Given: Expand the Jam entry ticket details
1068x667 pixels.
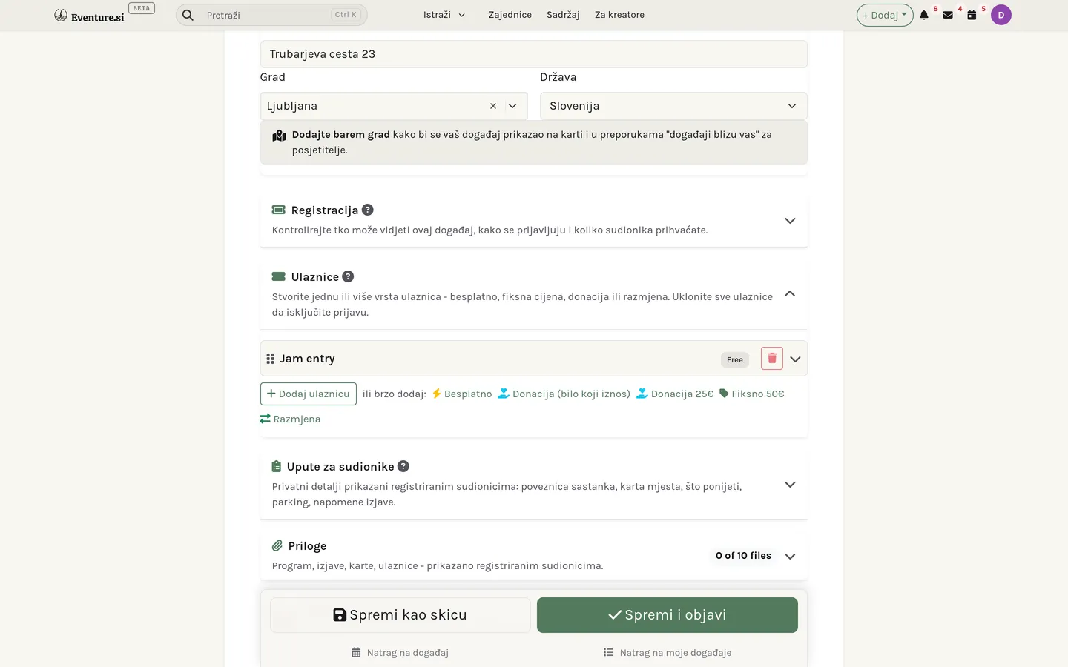Looking at the screenshot, I should click(x=795, y=359).
